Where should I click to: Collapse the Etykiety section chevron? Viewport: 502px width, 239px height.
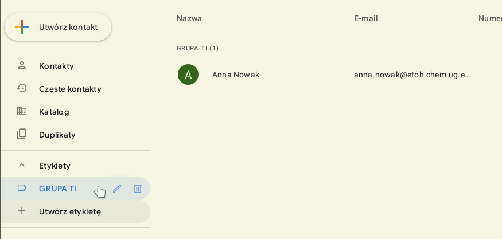click(x=22, y=166)
